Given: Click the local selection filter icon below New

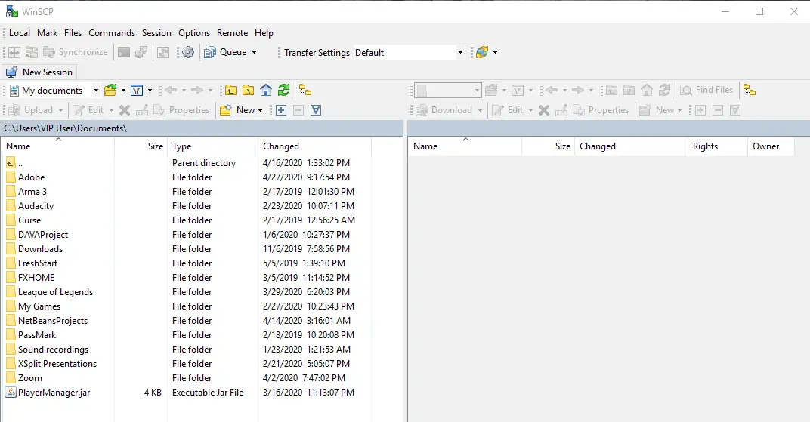Looking at the screenshot, I should (x=316, y=110).
